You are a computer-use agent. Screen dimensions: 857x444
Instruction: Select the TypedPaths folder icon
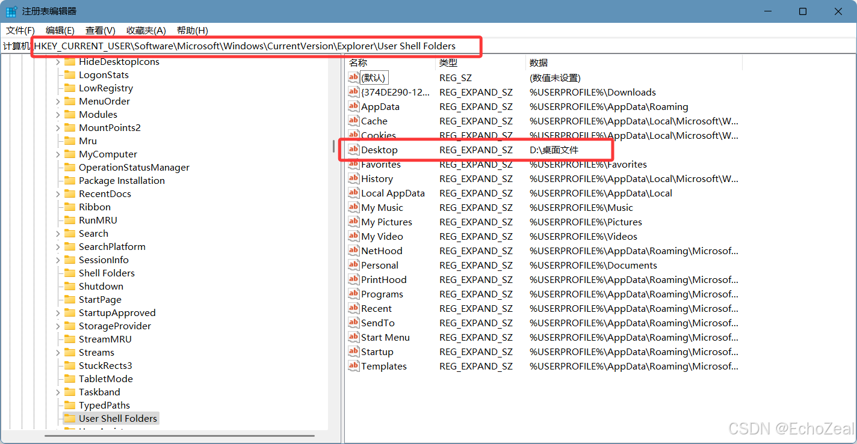pyautogui.click(x=69, y=406)
